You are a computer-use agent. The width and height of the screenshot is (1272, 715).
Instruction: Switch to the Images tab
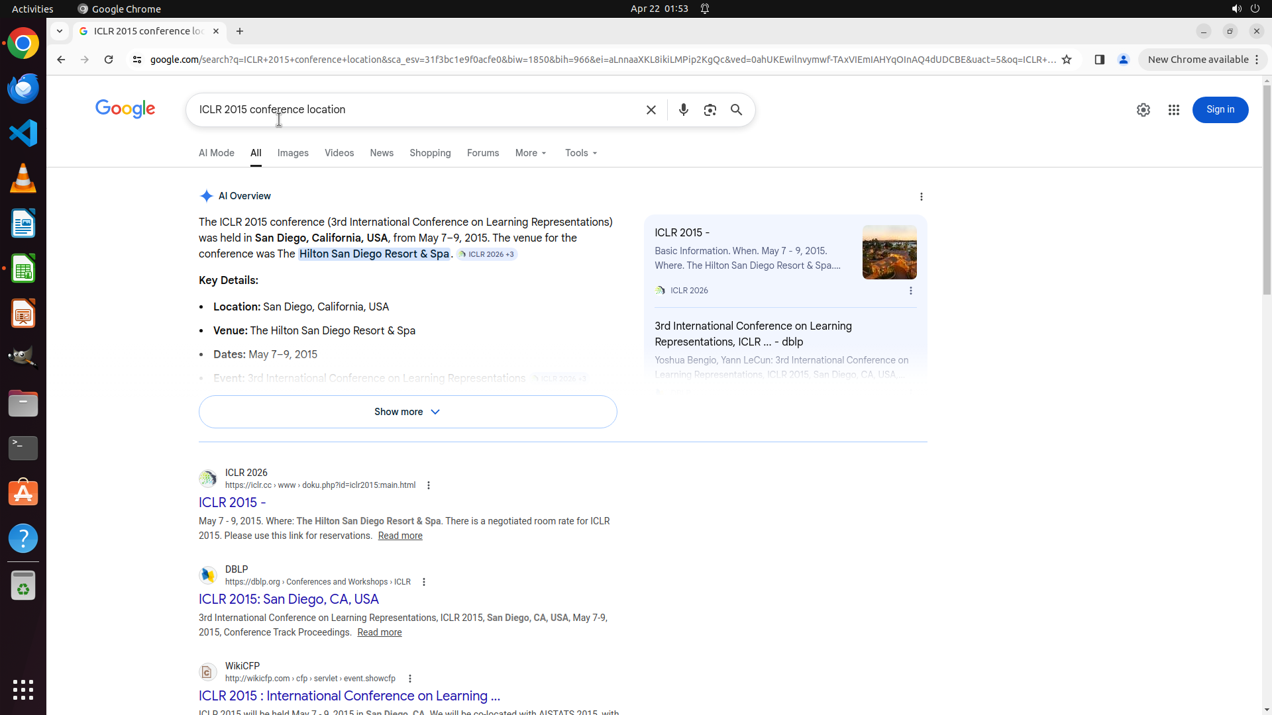(x=293, y=153)
